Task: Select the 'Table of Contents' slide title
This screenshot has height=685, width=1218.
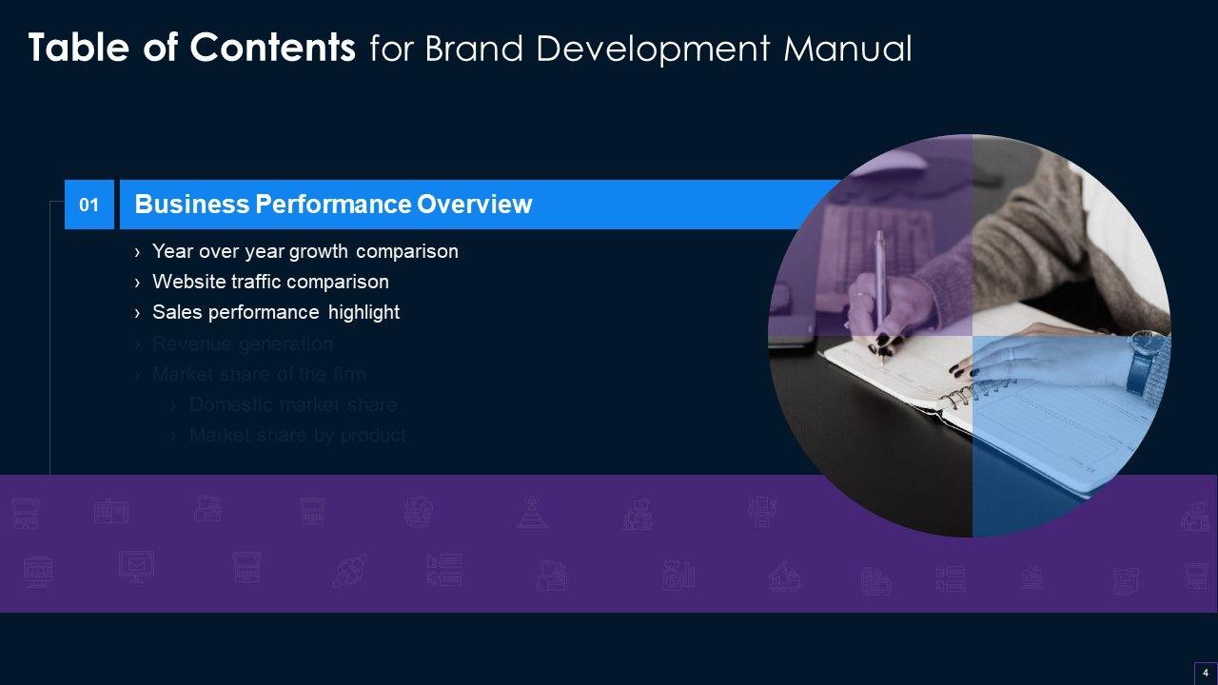Action: [x=470, y=49]
